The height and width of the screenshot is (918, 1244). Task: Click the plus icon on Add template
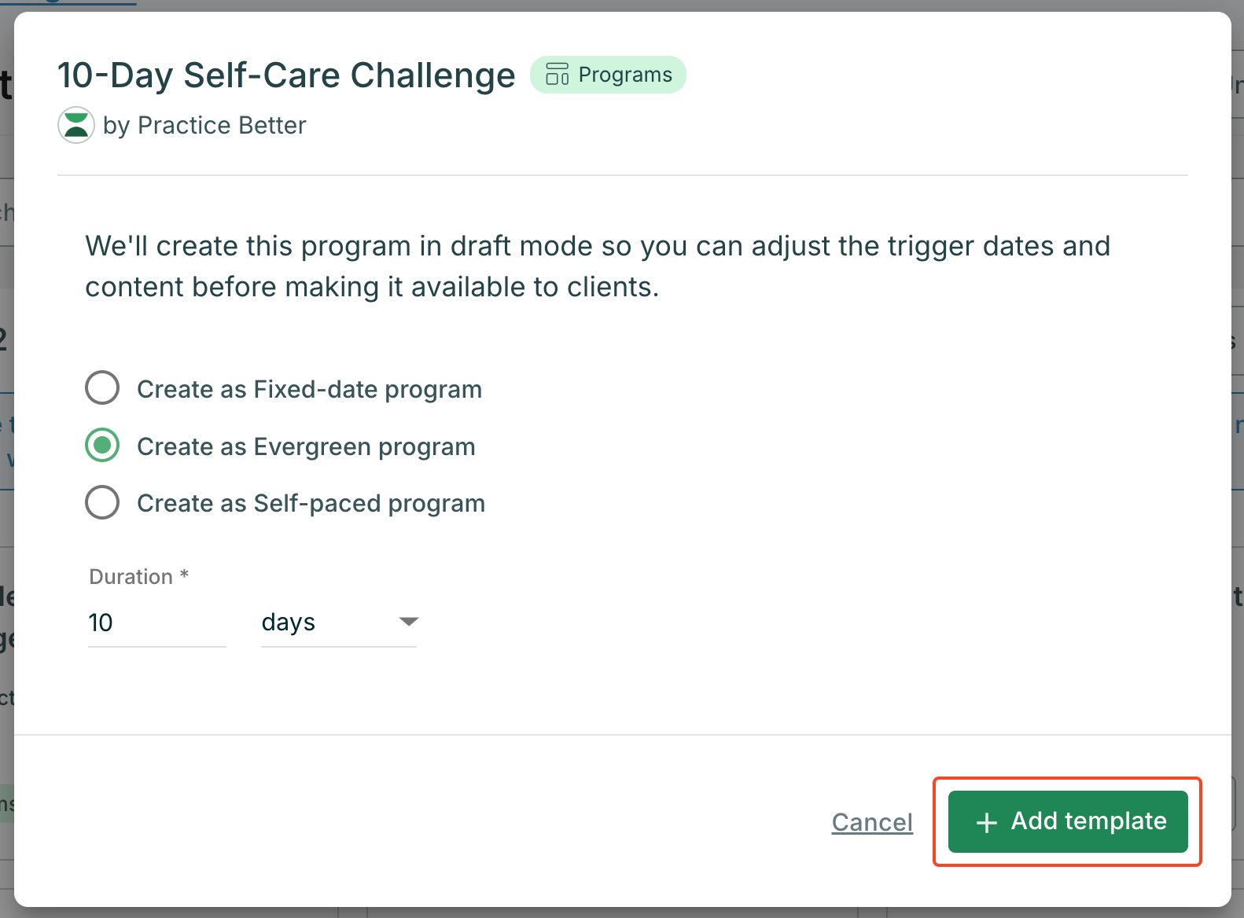pos(986,822)
